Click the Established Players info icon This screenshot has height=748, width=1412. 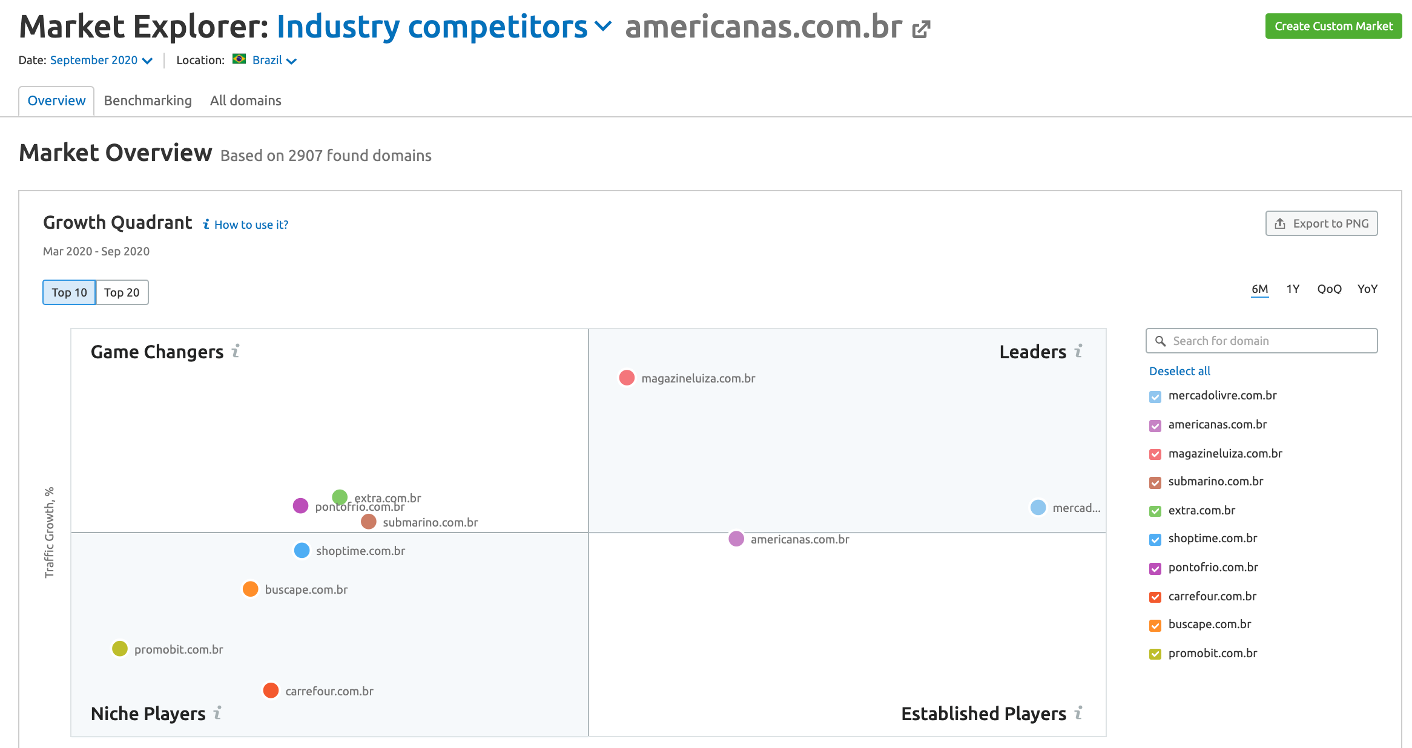coord(1078,714)
